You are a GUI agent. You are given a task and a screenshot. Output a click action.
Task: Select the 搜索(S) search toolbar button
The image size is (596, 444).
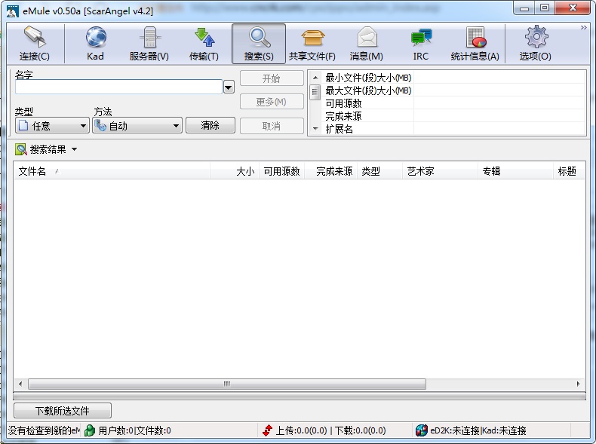(259, 43)
